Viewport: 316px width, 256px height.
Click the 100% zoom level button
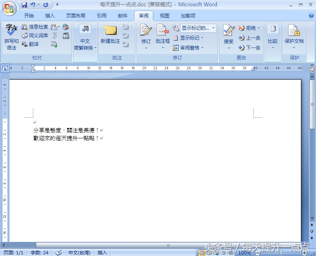pyautogui.click(x=245, y=253)
